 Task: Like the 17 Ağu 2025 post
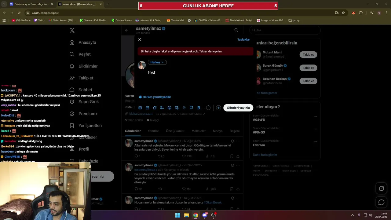click(x=184, y=156)
